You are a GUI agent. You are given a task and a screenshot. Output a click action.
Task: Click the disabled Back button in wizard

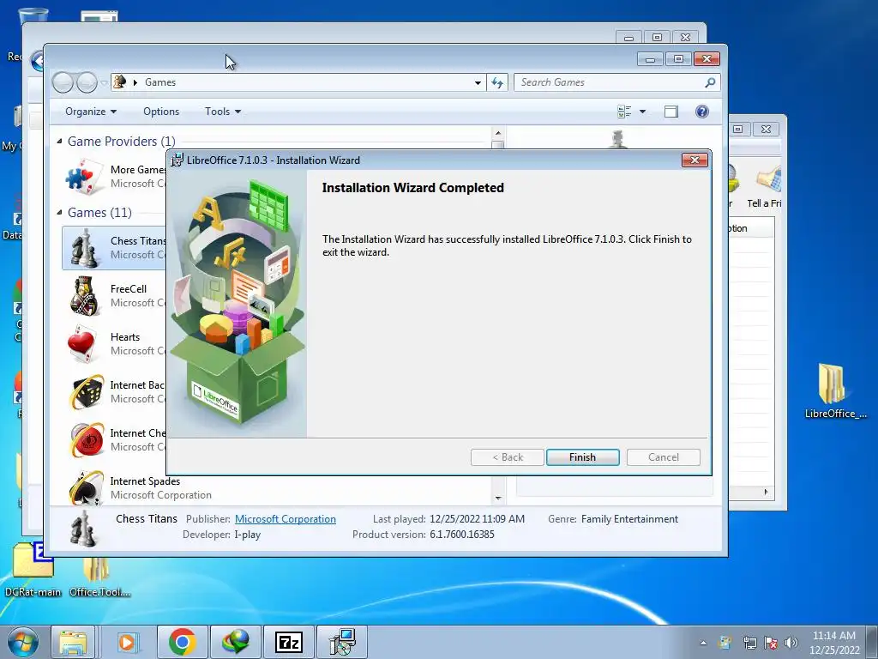pos(508,457)
